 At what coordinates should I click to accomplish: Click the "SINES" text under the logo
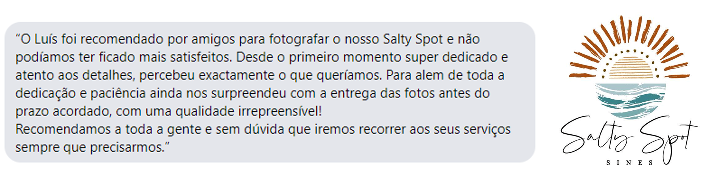[x=630, y=163]
